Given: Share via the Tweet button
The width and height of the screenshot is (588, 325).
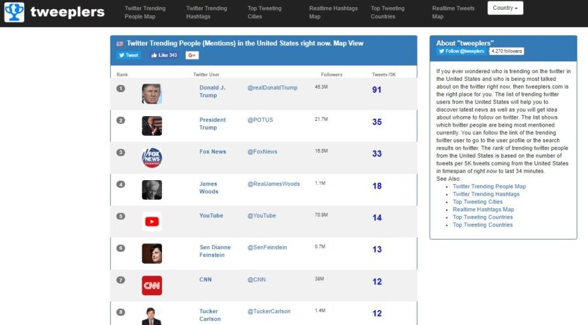Looking at the screenshot, I should click(129, 55).
